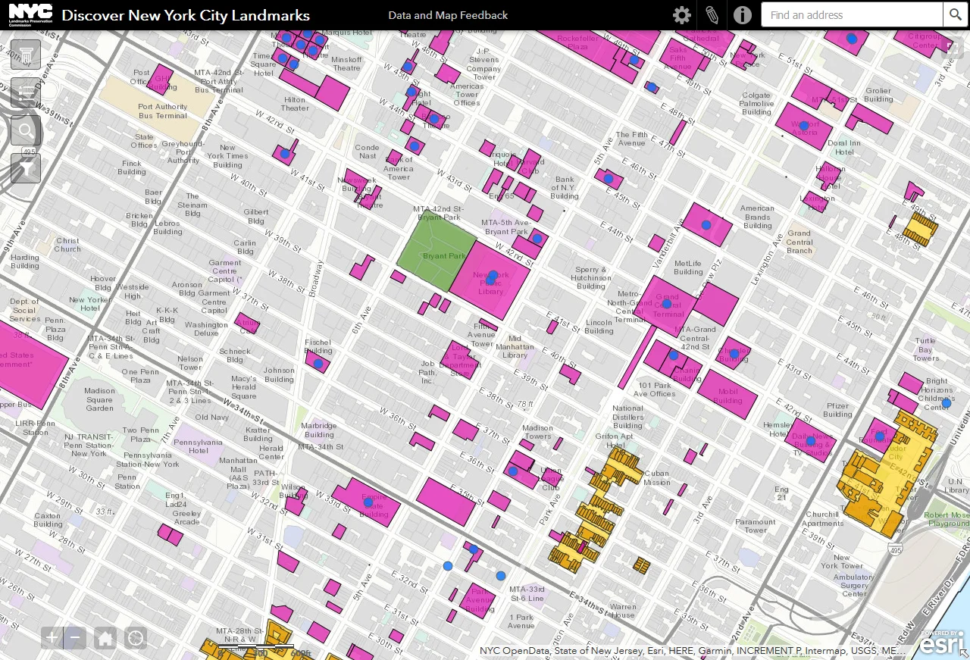Click the Warren House label
The height and width of the screenshot is (660, 970).
pos(623,611)
